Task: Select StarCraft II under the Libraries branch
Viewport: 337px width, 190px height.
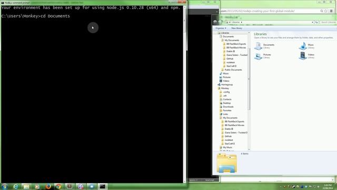Action: click(x=231, y=66)
